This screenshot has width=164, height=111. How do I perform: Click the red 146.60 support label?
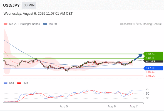(x=150, y=72)
